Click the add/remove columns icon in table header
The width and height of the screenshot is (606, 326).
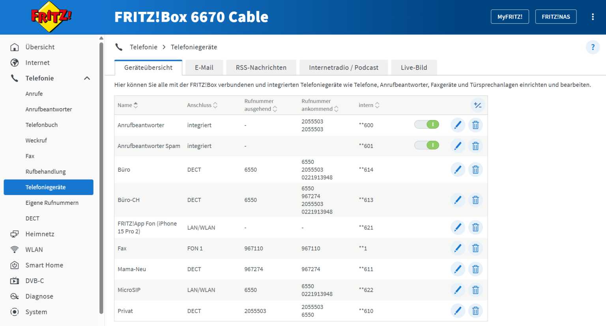(478, 105)
